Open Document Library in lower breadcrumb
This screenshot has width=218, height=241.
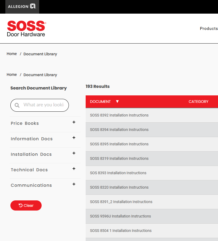pos(40,75)
